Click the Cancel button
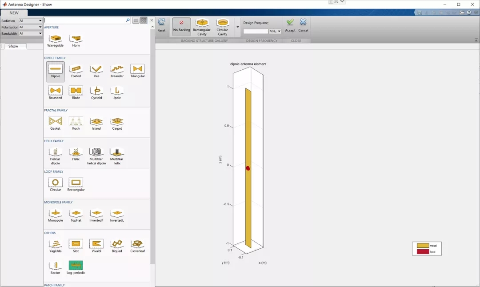 pos(303,25)
